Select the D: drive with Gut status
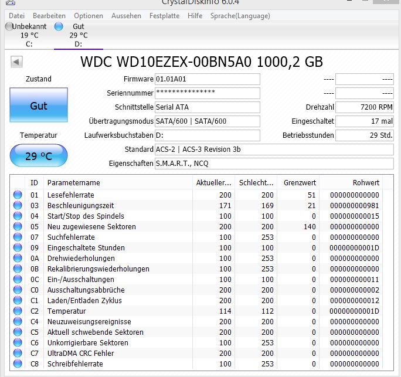Viewport: 401px width, 377px height. pos(78,35)
